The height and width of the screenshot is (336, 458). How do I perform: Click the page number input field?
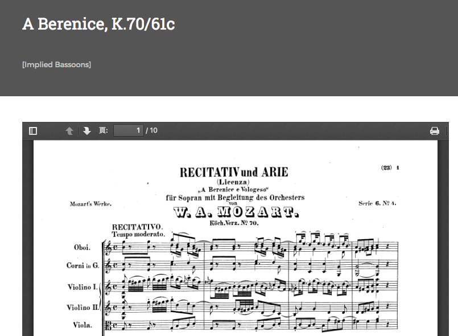[129, 130]
